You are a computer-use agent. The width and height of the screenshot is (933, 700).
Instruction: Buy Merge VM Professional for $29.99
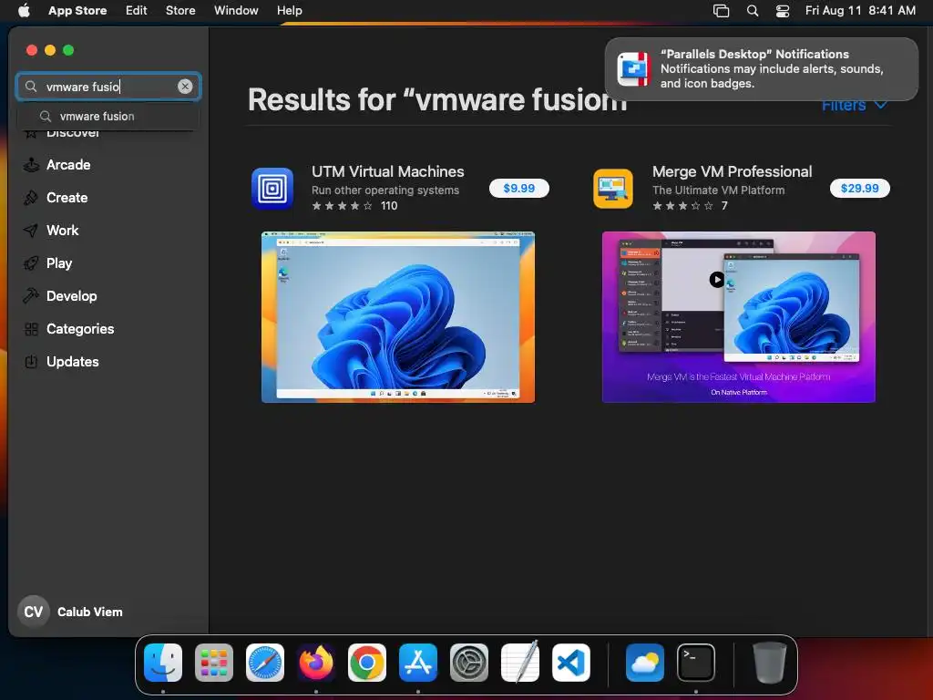(860, 188)
